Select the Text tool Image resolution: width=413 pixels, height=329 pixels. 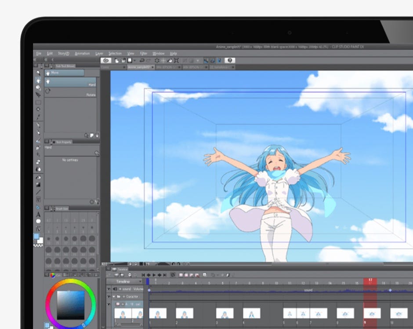[38, 215]
